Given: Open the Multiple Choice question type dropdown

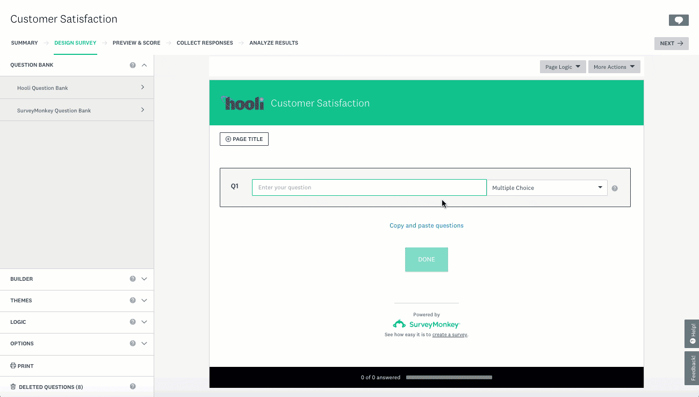Looking at the screenshot, I should tap(546, 188).
